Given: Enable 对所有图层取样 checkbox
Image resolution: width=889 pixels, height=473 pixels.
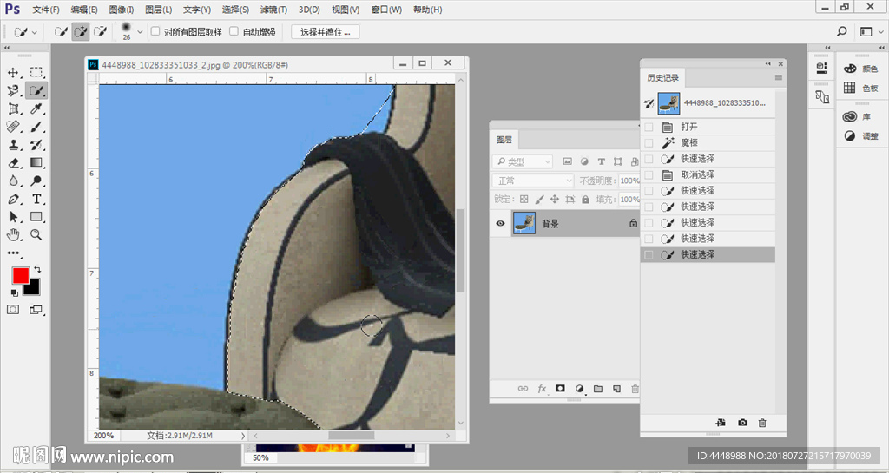Looking at the screenshot, I should 155,31.
